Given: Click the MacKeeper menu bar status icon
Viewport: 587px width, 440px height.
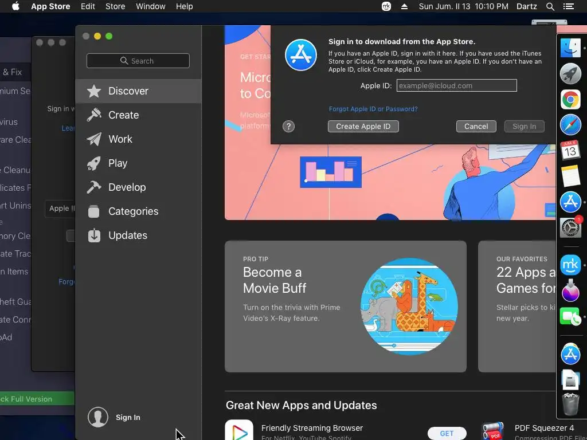Looking at the screenshot, I should (386, 6).
